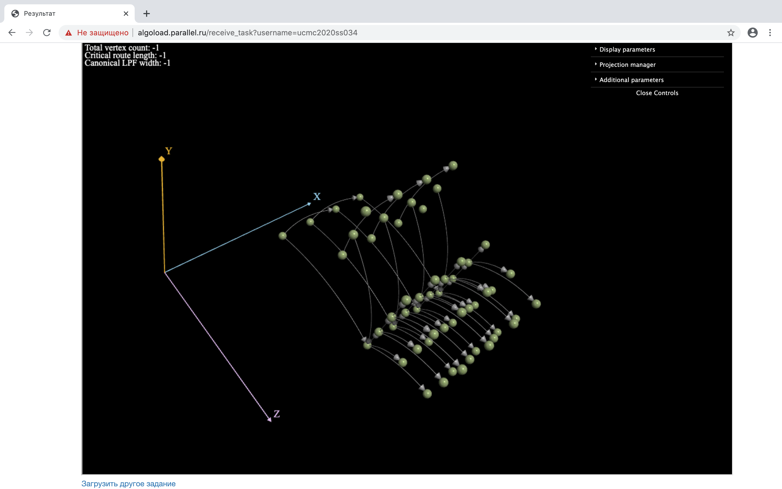Open a new browser tab
This screenshot has width=782, height=489.
[x=146, y=14]
